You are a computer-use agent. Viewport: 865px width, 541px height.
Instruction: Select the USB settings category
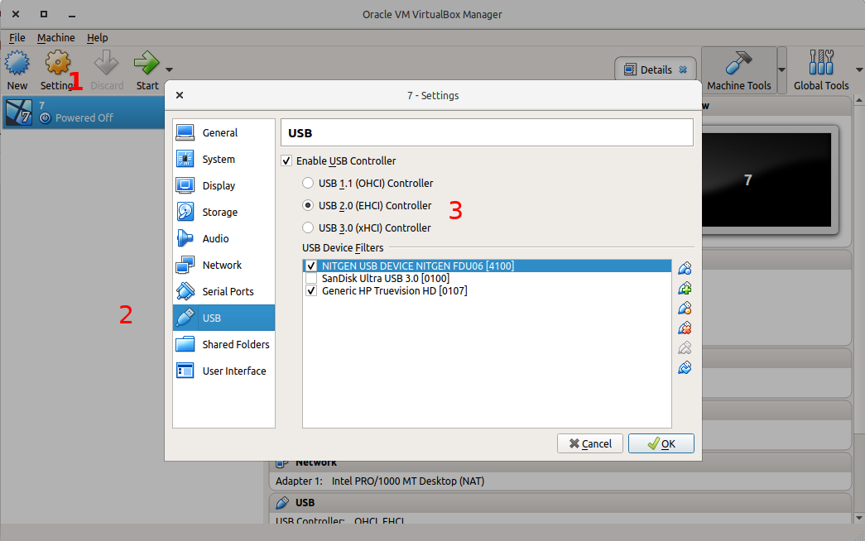coord(223,318)
